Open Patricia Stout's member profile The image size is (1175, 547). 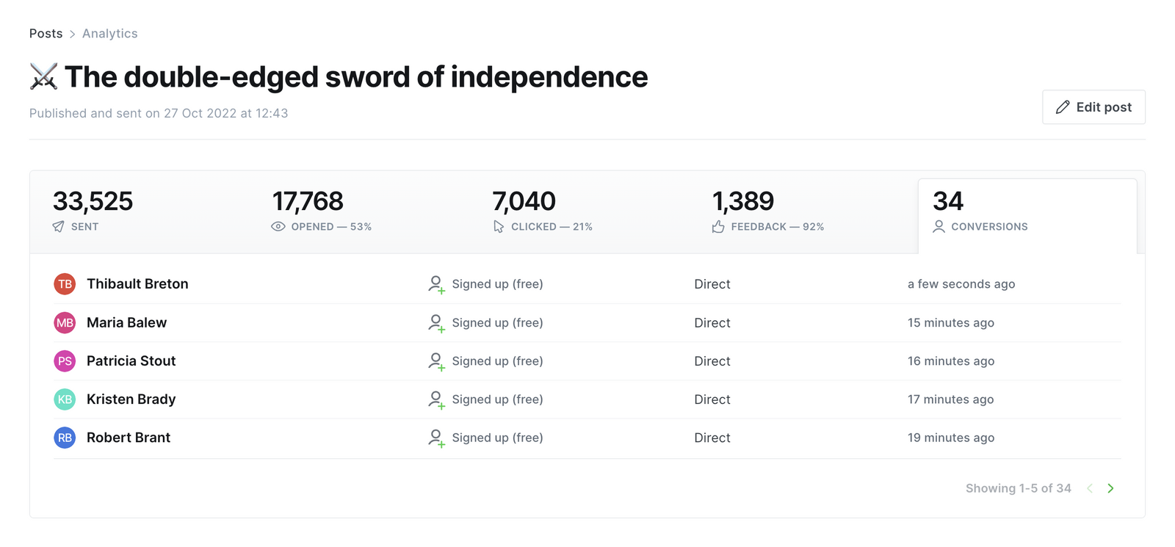coord(131,361)
